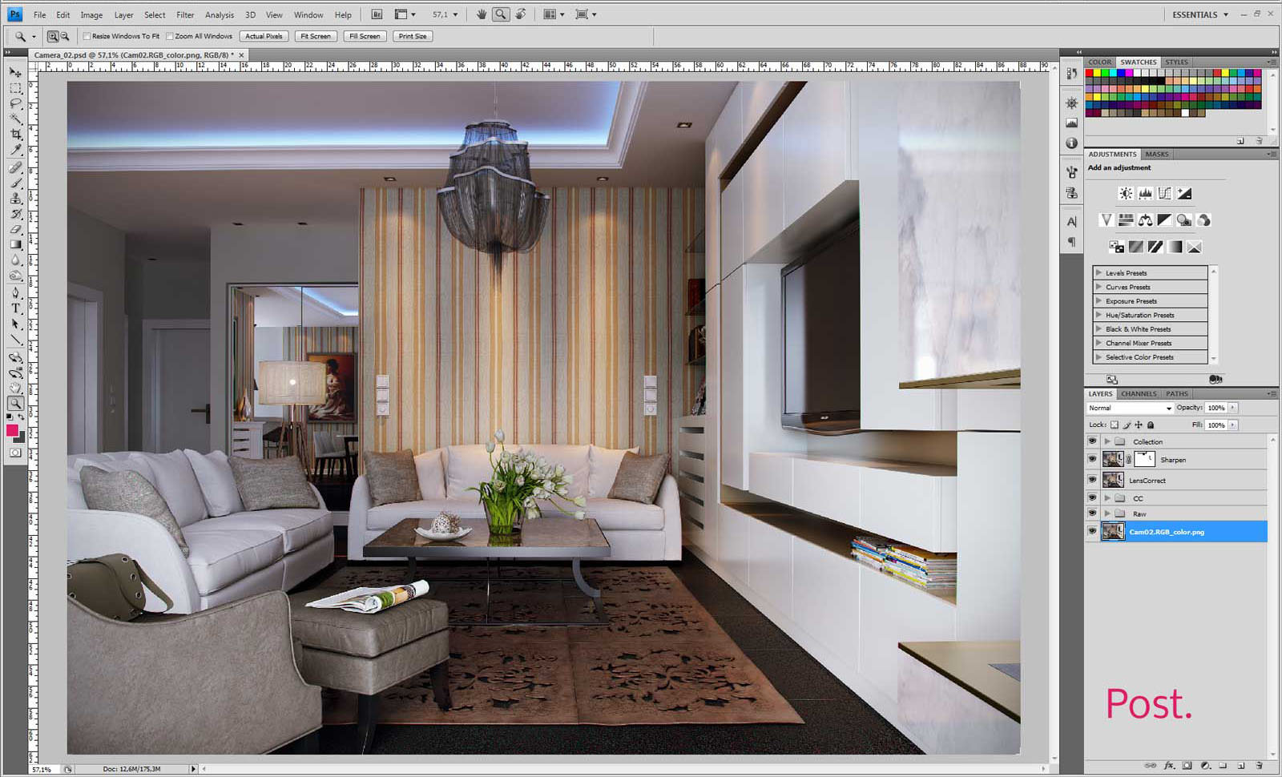Viewport: 1282px width, 777px height.
Task: Select the Pen tool
Action: 15,293
